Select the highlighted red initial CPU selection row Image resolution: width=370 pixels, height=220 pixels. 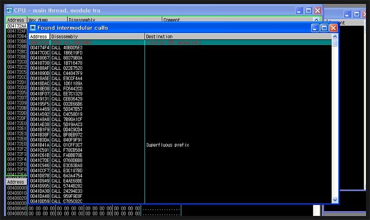[180, 43]
